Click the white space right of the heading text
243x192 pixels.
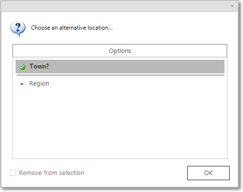coord(170,28)
